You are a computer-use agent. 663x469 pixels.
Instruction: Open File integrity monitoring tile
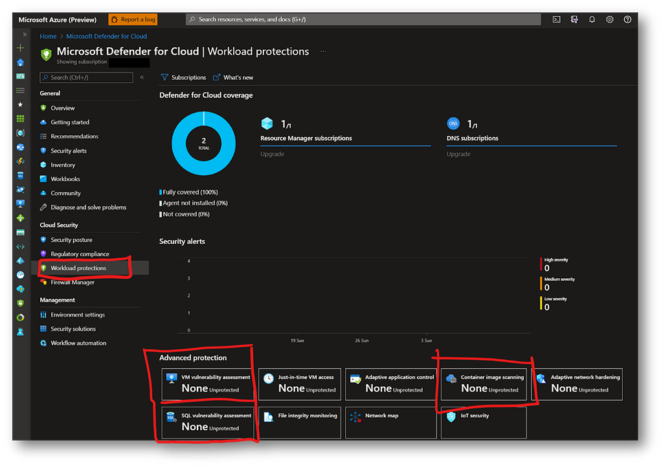300,422
